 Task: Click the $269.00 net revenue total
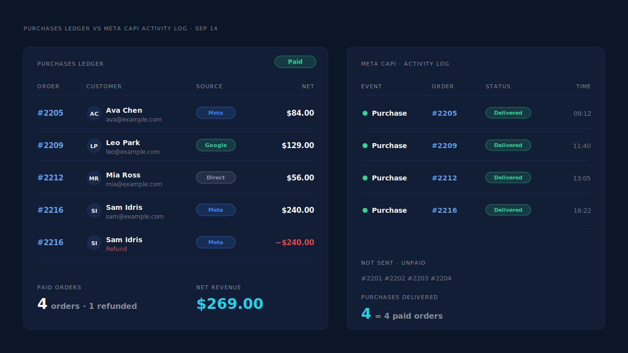[230, 304]
